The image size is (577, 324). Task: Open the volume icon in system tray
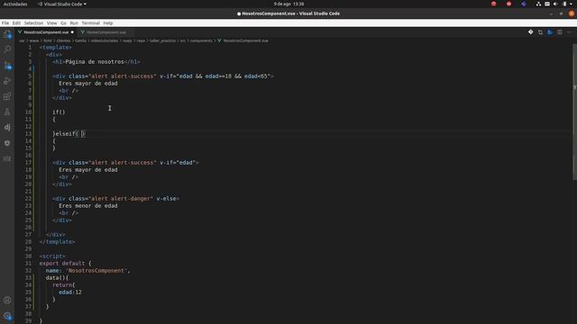[x=555, y=4]
